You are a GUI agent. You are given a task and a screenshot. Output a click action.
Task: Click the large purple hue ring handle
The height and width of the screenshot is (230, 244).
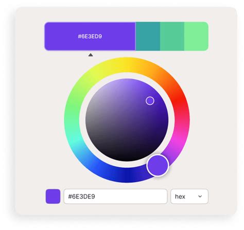click(158, 165)
